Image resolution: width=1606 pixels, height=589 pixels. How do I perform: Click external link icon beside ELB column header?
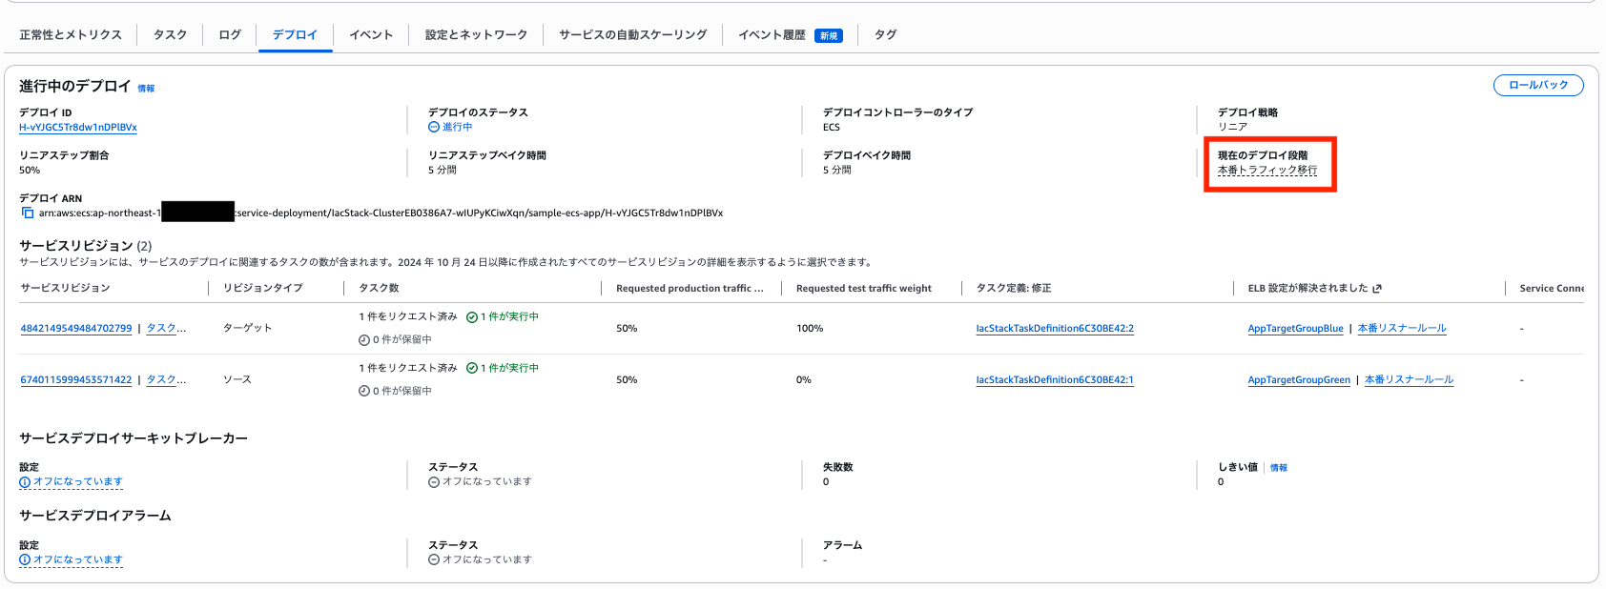pos(1376,289)
